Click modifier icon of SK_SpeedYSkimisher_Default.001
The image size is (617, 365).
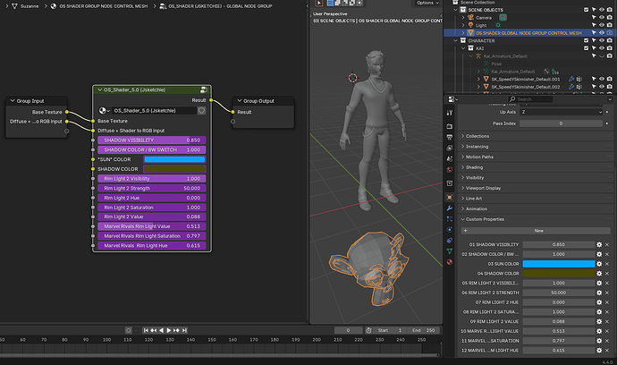pos(571,79)
